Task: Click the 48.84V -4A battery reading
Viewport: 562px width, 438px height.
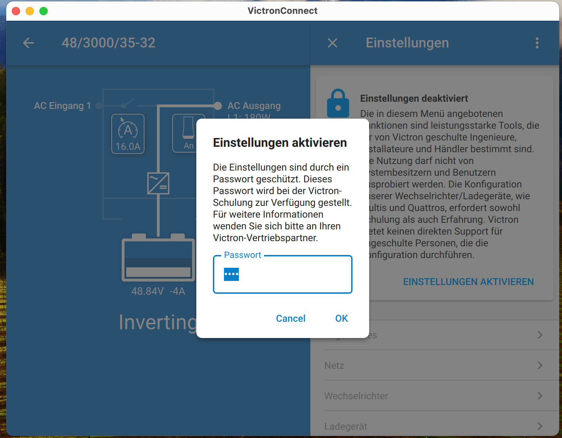Action: click(158, 291)
